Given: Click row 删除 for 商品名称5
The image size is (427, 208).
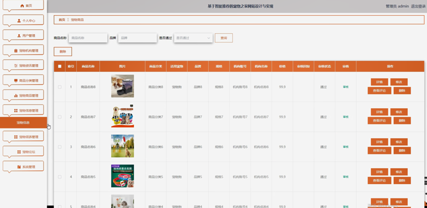Looking at the screenshot, I should point(402,180).
